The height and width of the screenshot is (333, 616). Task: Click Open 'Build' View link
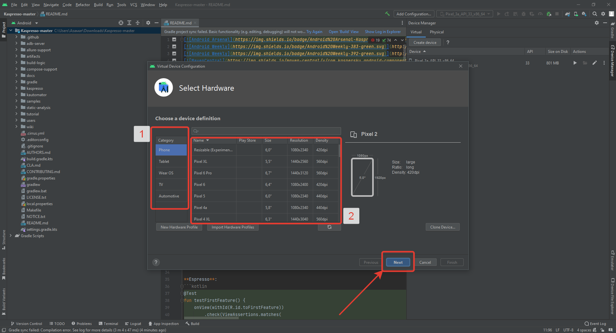(344, 32)
